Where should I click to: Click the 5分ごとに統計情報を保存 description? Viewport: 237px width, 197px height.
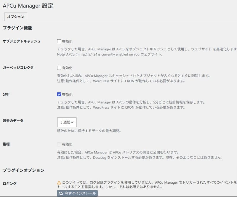pyautogui.click(x=131, y=102)
